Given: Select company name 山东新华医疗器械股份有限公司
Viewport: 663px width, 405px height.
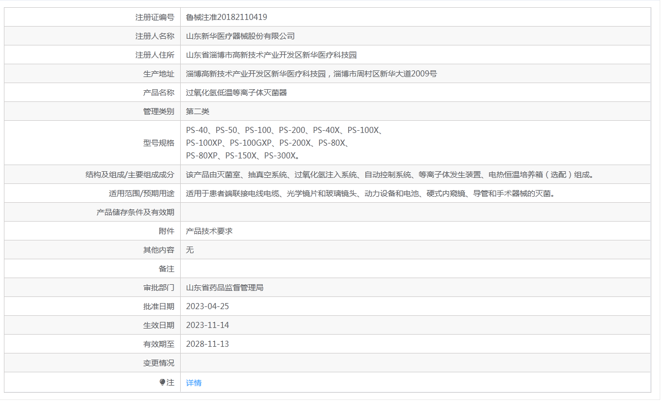Looking at the screenshot, I should click(x=240, y=37).
